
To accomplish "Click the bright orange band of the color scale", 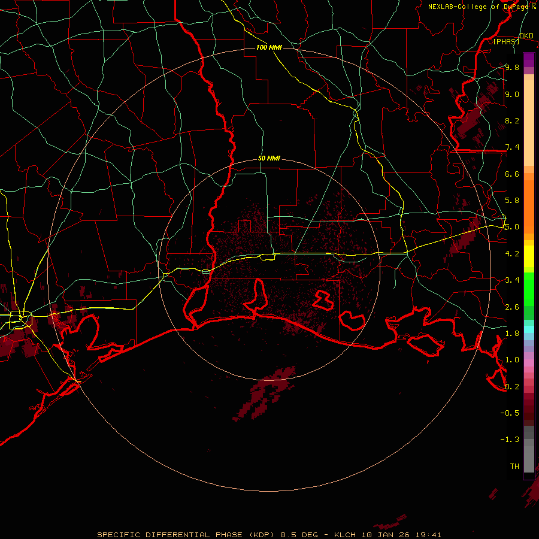I will pyautogui.click(x=529, y=206).
